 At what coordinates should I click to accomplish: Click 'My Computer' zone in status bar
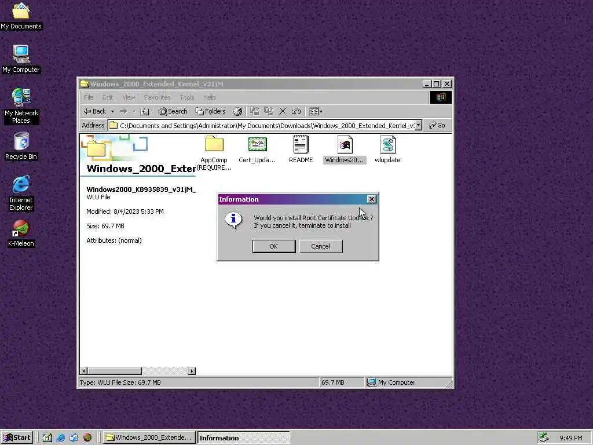pos(392,382)
